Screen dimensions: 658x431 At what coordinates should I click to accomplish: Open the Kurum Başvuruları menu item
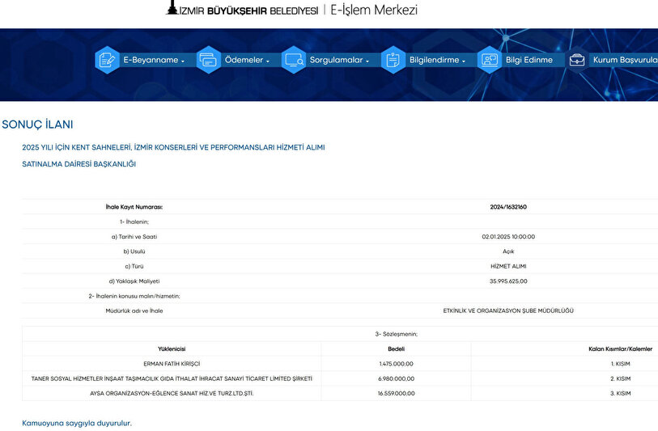click(x=625, y=61)
